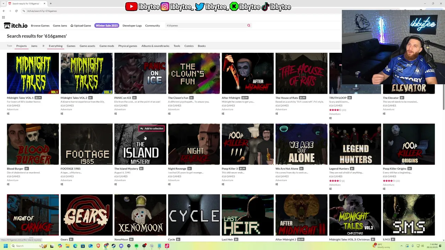
Task: Open The Clown's Fun thumbnail
Action: click(x=194, y=73)
